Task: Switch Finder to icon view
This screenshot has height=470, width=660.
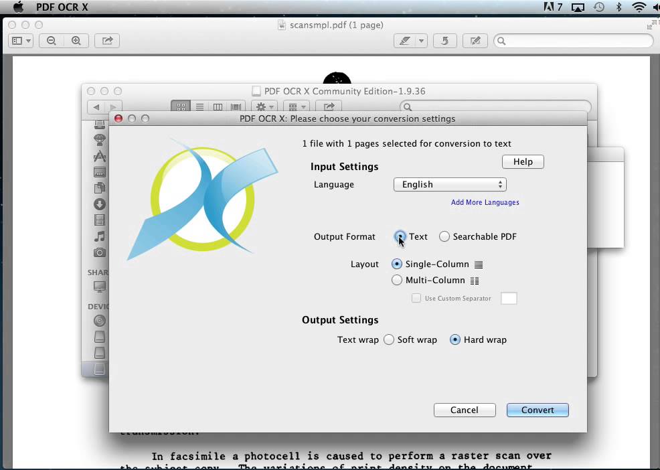Action: [x=181, y=107]
